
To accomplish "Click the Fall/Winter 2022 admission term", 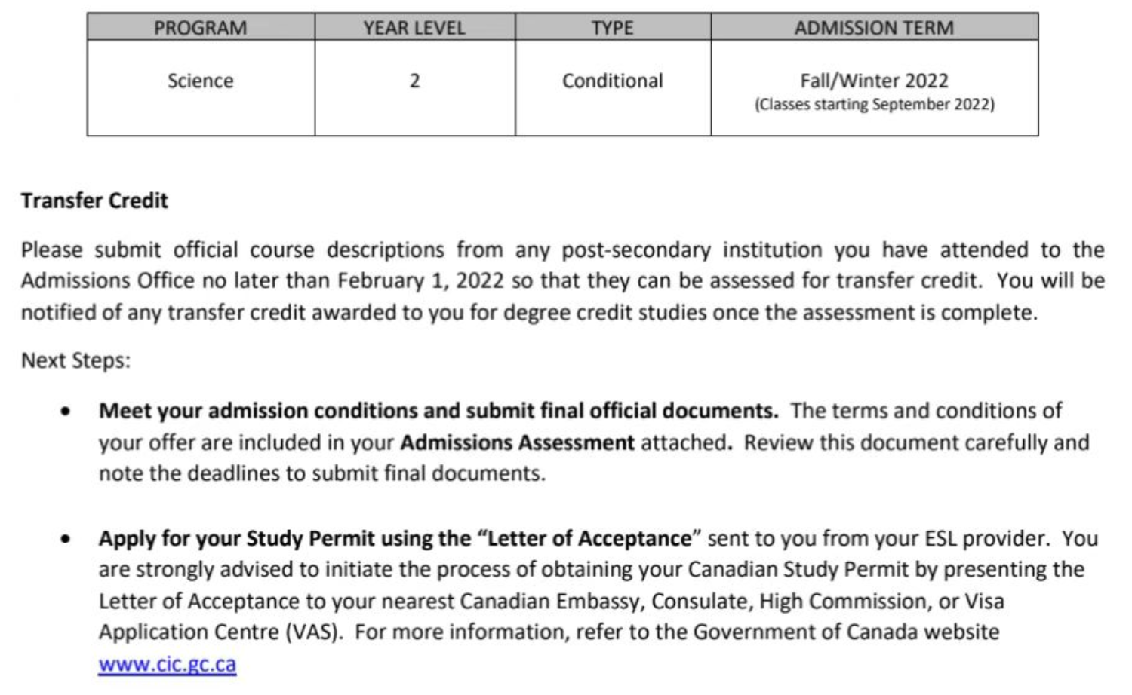I will (x=874, y=80).
